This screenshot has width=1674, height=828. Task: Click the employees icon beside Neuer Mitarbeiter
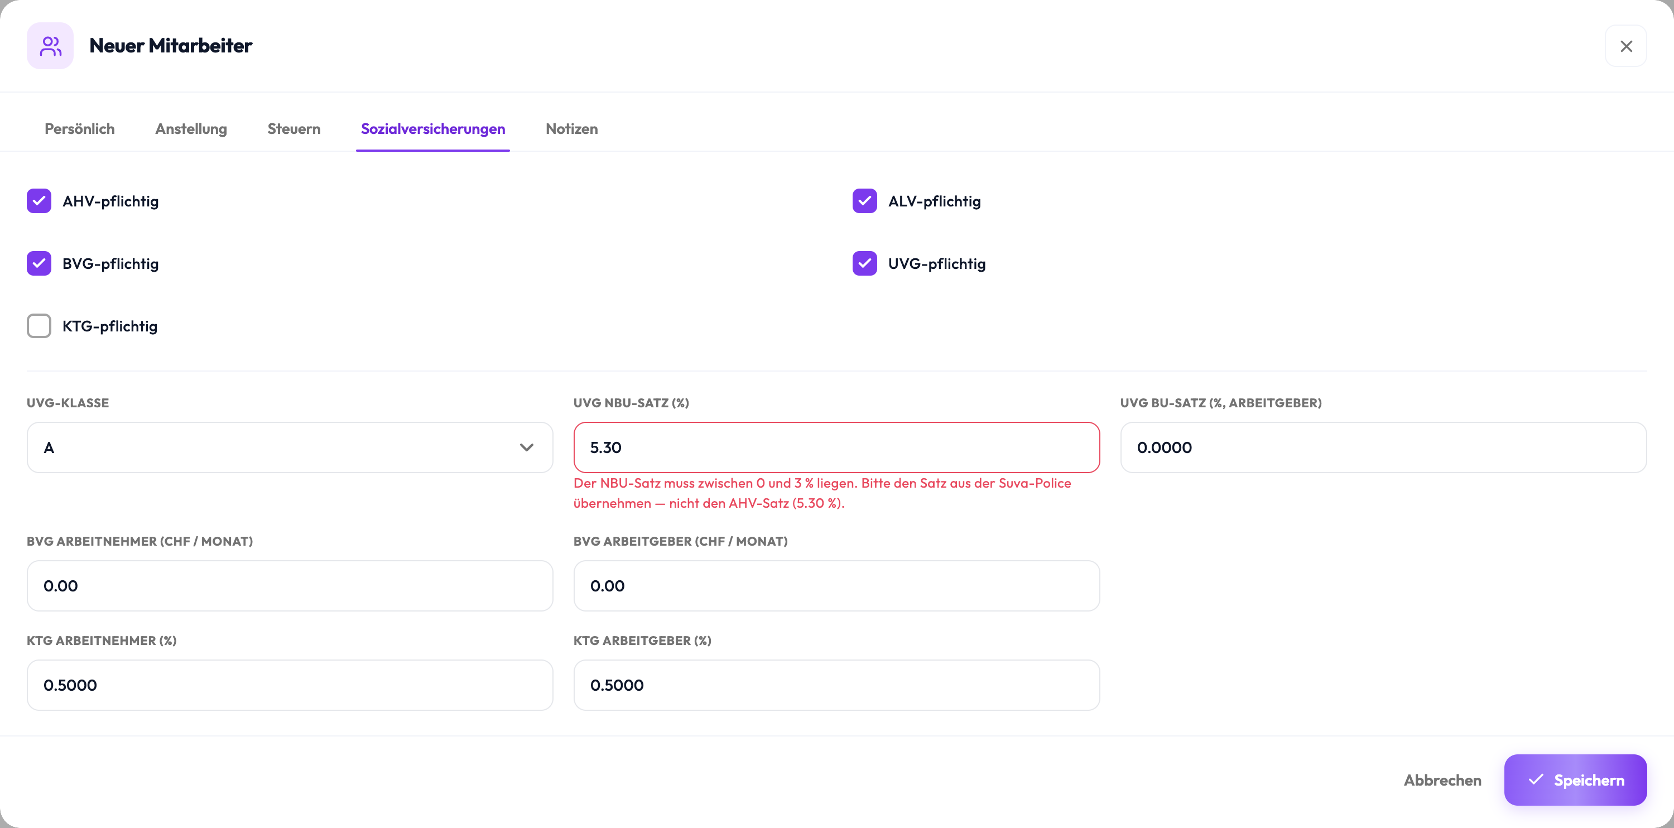[x=50, y=46]
